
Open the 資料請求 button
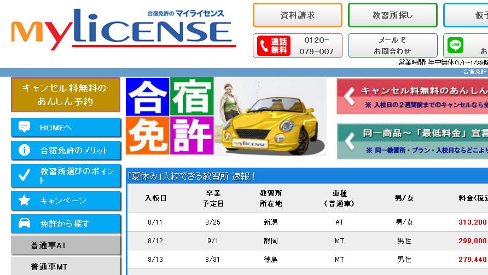[x=298, y=15]
